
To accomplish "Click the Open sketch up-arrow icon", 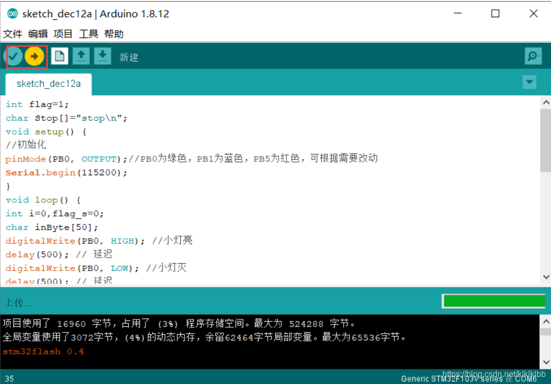I will (81, 56).
